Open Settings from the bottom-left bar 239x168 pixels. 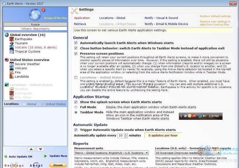(x=14, y=165)
